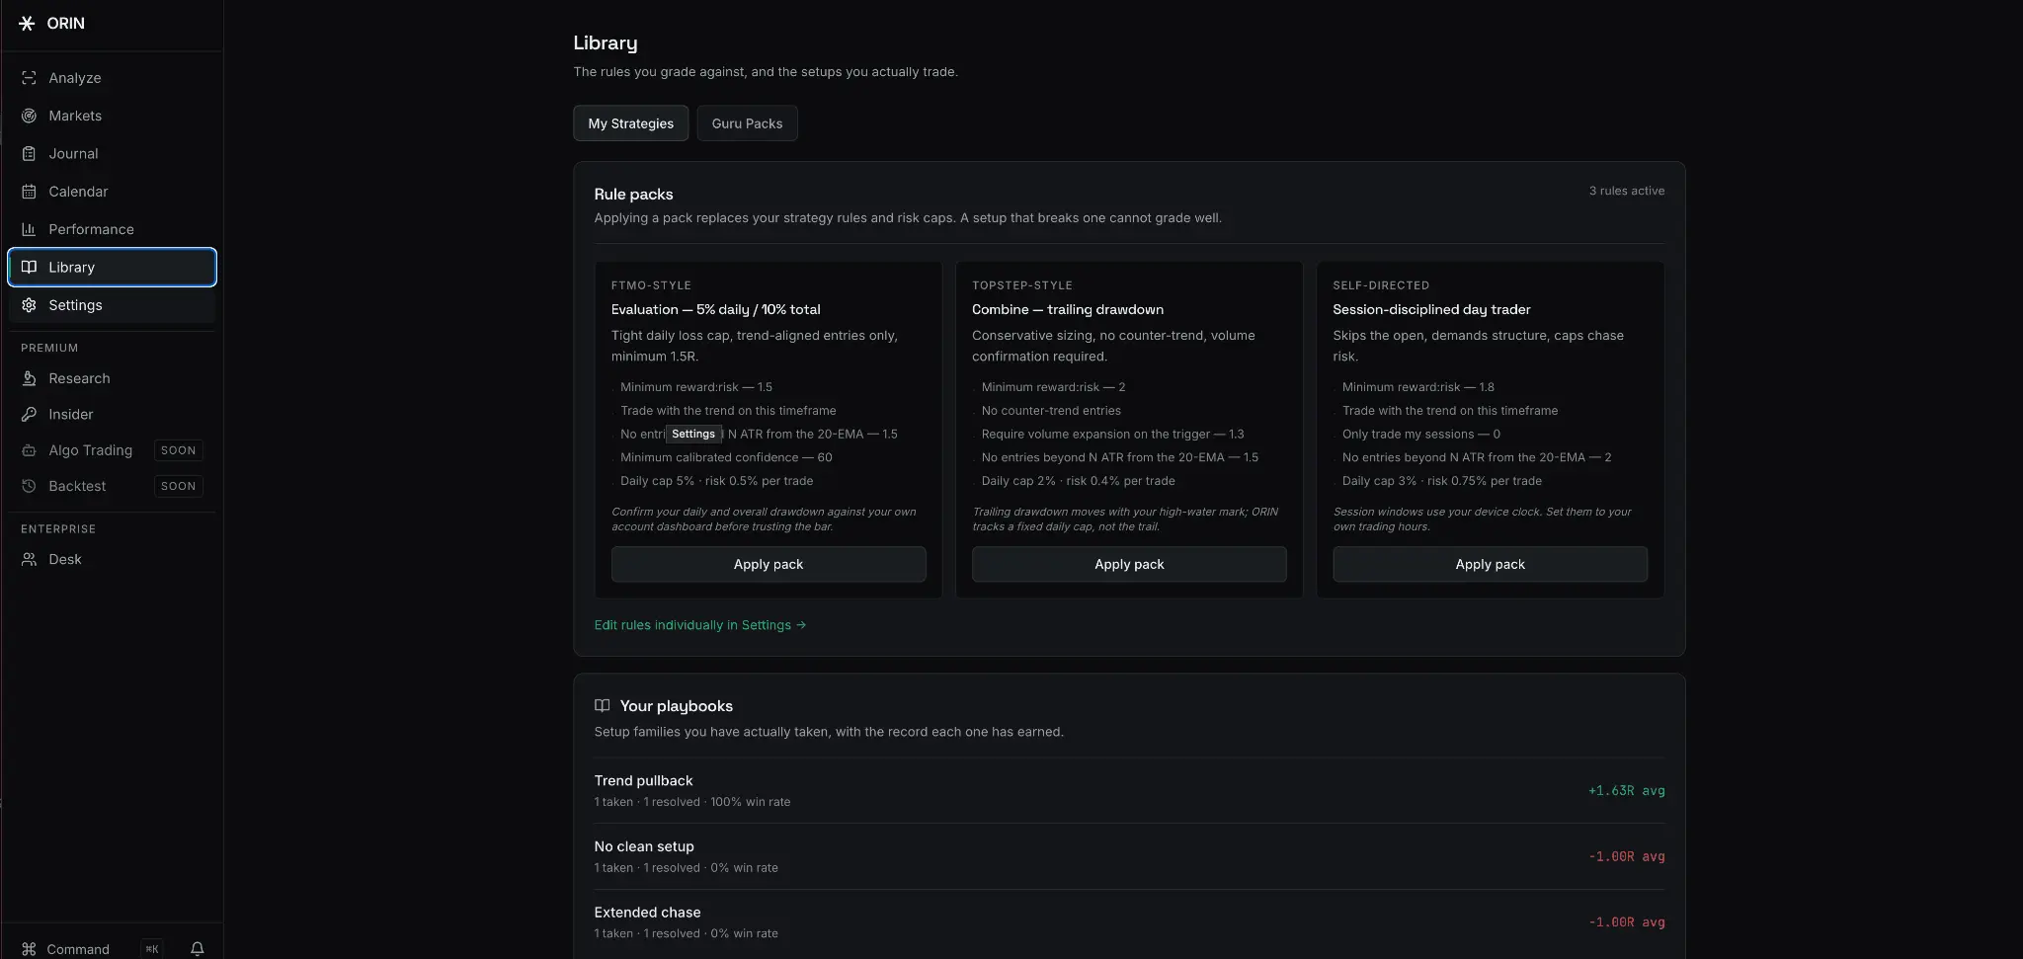Click the Library book icon in sidebar
The image size is (2023, 959).
pos(29,267)
